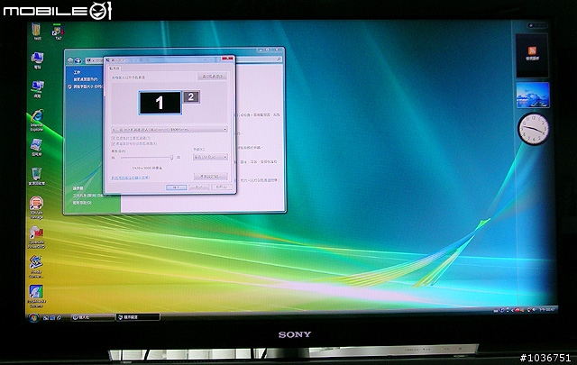The width and height of the screenshot is (577, 365).
Task: Click the RSS feed headlines gadget in the Sidebar
Action: click(x=532, y=55)
